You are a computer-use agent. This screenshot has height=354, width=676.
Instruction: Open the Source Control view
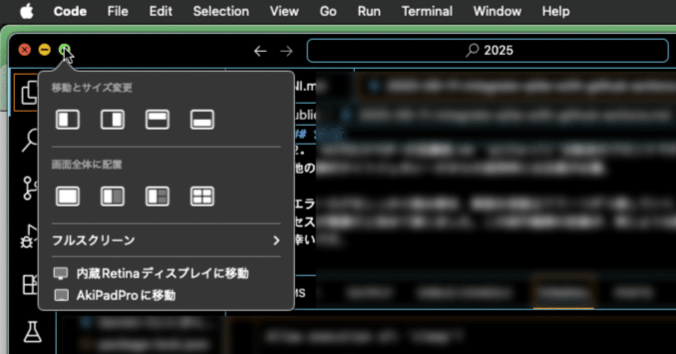[30, 188]
